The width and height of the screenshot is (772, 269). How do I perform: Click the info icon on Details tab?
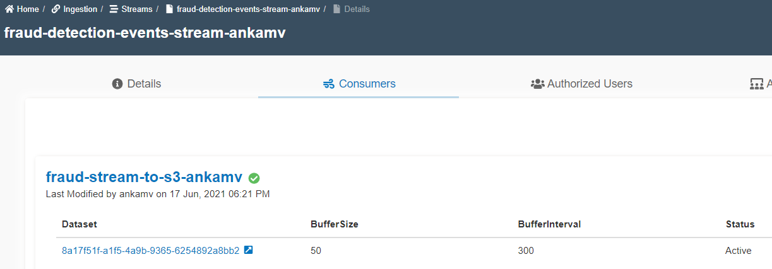(117, 84)
